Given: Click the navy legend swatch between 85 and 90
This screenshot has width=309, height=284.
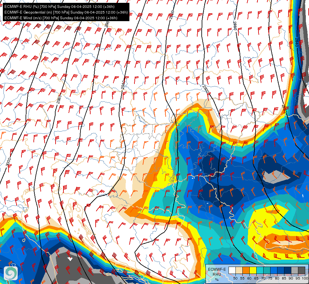Looking at the screenshot, I should [288, 270].
